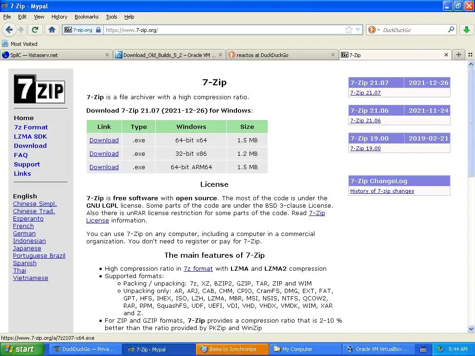Viewport: 475px width, 356px height.
Task: Open the Tools menu
Action: (111, 17)
